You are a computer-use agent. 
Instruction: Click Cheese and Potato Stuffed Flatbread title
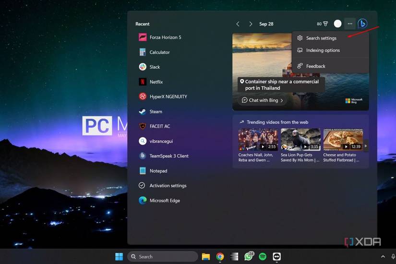pos(341,157)
